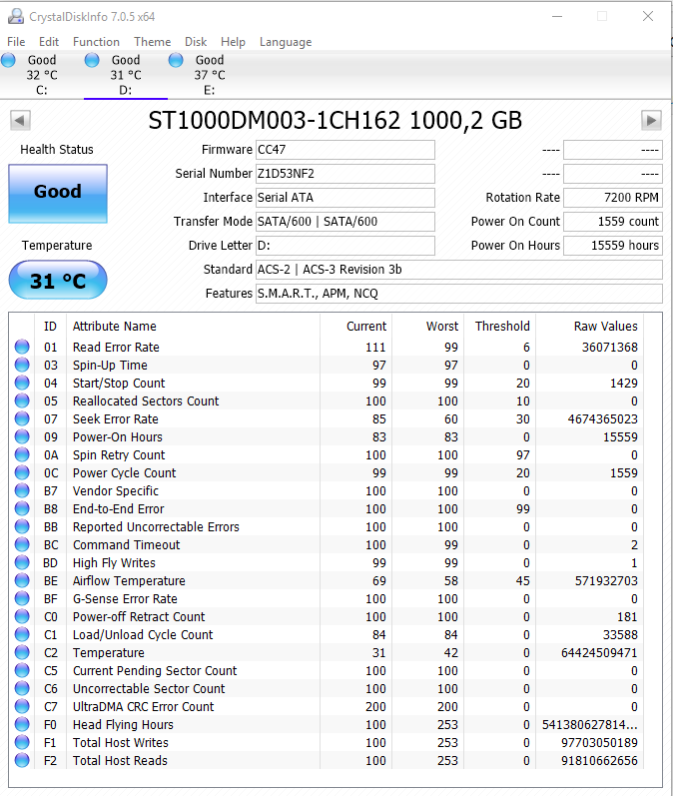Click the Firmware field CC47
The width and height of the screenshot is (673, 796).
coord(345,150)
